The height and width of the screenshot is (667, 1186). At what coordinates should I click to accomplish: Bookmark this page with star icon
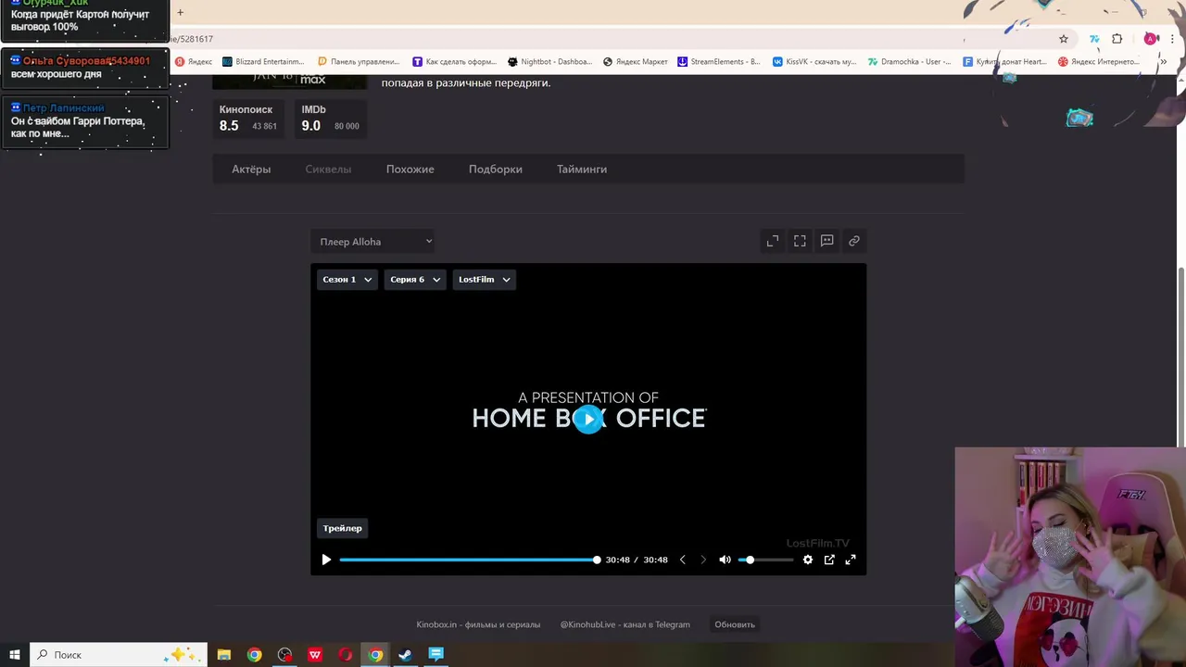point(1064,39)
